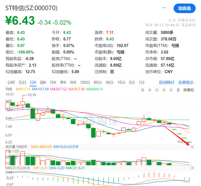
Task: Click the MA60:8.31 moving average label
Action: 95,89
